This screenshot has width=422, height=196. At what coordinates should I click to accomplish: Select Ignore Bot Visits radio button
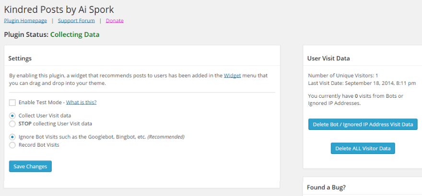pyautogui.click(x=12, y=137)
